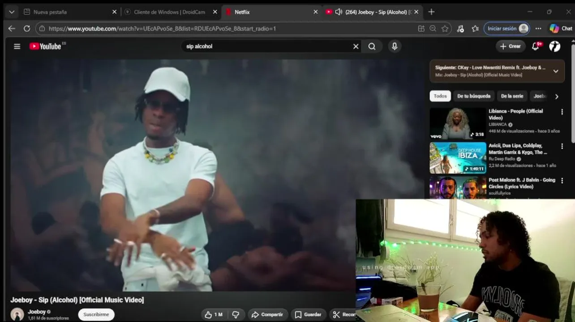Open the YouTube hamburger guide menu
This screenshot has width=575, height=322.
point(17,46)
